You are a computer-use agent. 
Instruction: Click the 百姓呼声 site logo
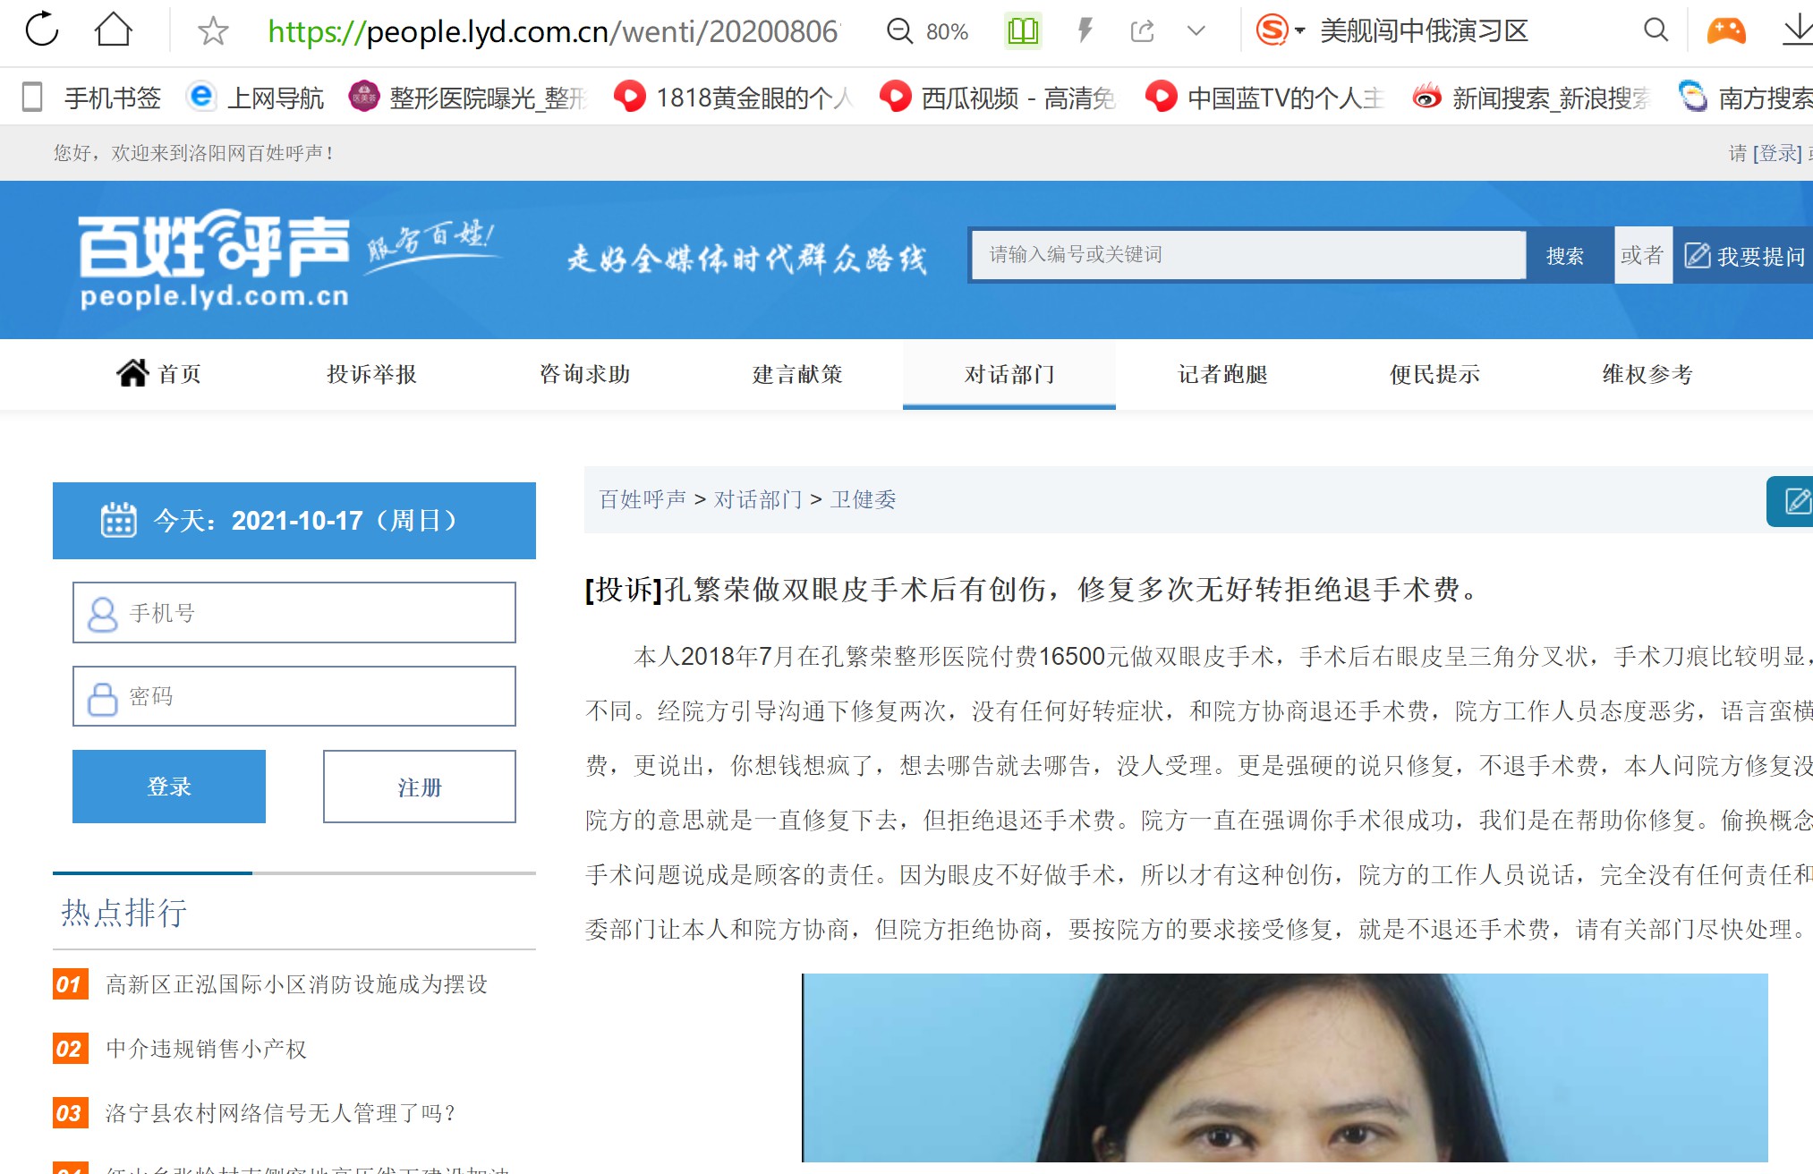215,259
